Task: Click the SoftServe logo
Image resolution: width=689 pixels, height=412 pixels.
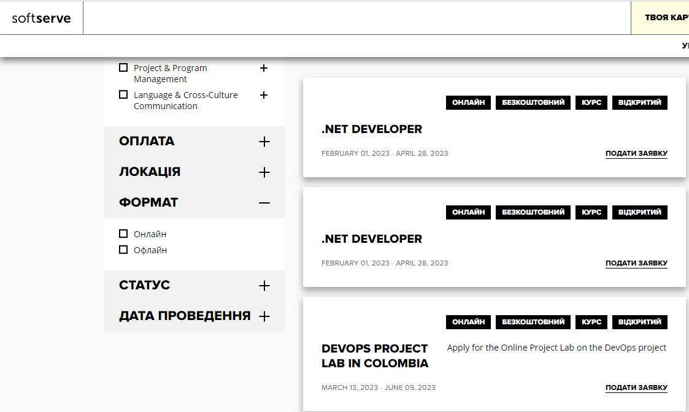Action: click(x=41, y=18)
